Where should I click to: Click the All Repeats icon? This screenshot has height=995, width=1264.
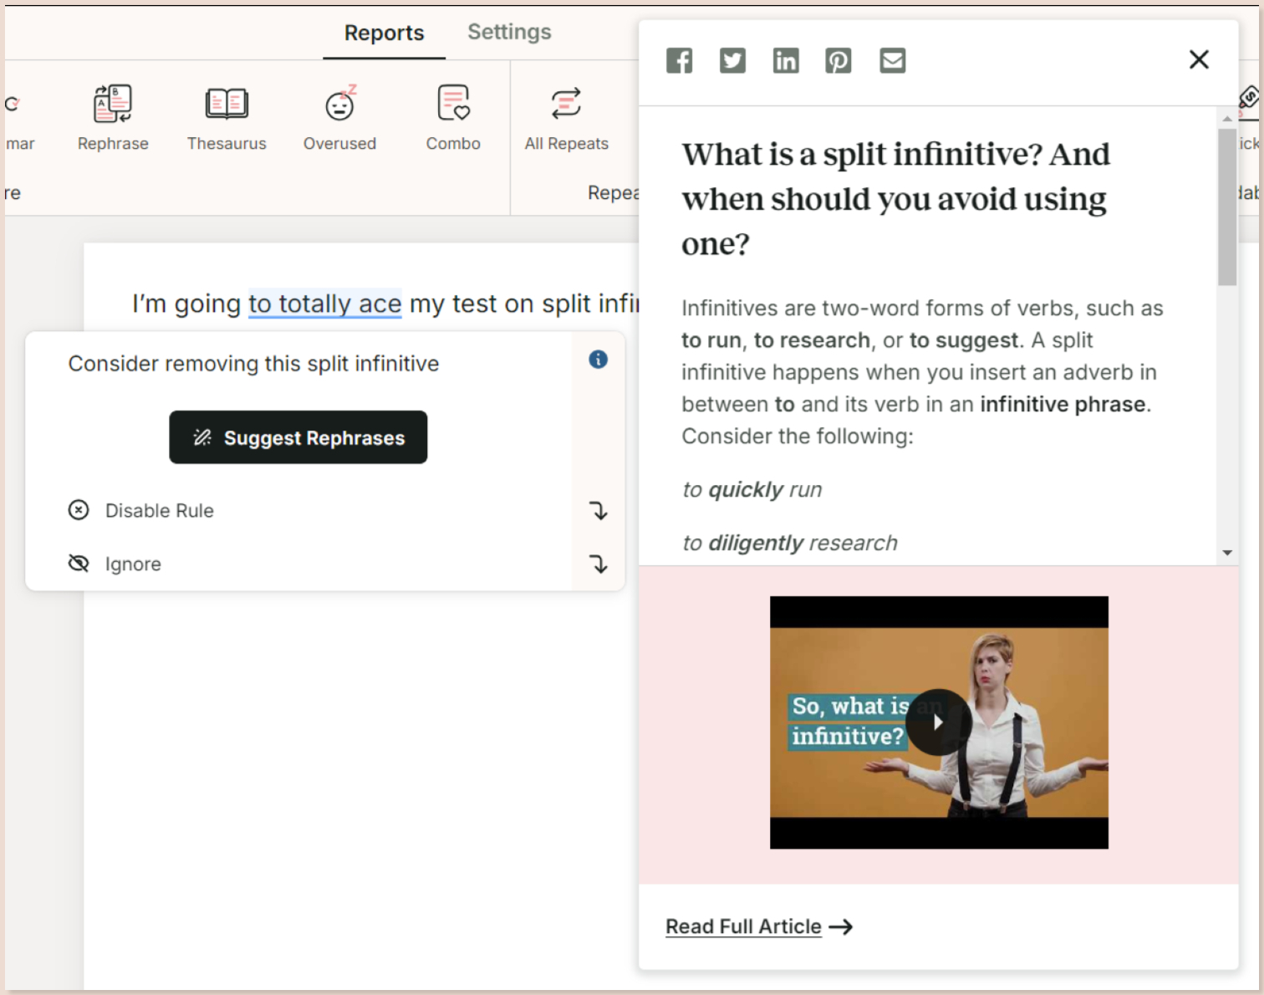[566, 117]
